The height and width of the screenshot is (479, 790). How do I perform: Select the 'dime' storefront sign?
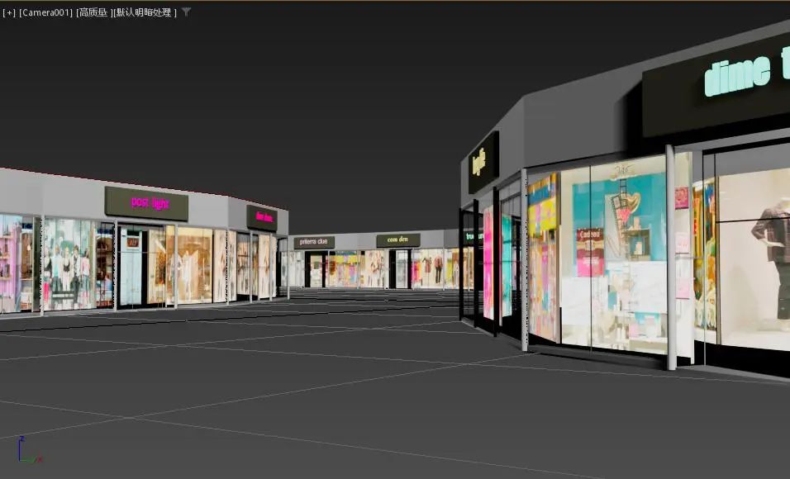[x=717, y=83]
